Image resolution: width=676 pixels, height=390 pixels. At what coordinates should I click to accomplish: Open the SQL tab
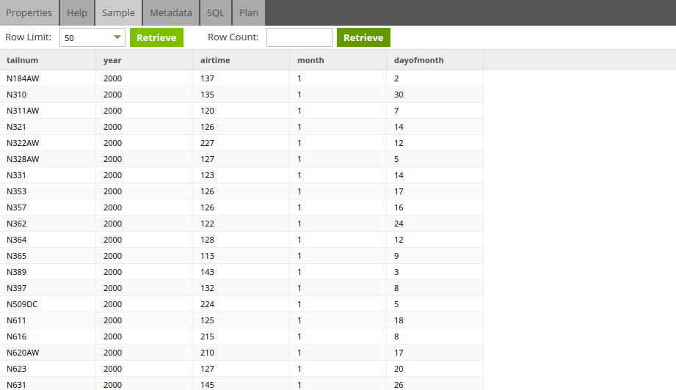pos(216,13)
